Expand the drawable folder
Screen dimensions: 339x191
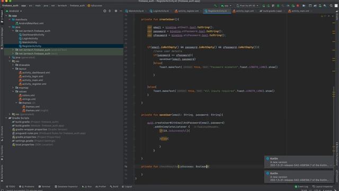point(13,65)
